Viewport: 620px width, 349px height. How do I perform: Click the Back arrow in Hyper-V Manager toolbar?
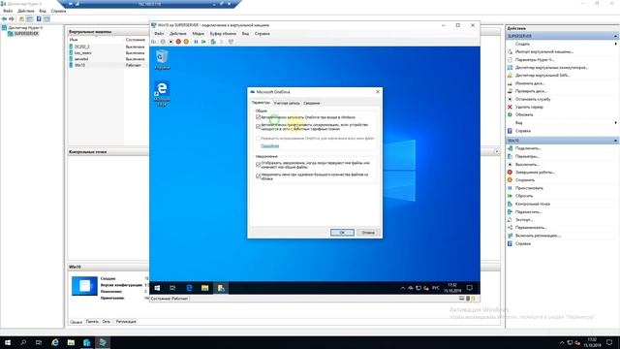pos(4,19)
